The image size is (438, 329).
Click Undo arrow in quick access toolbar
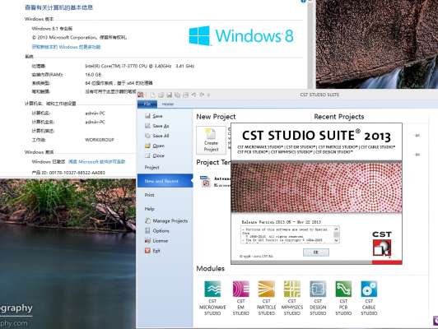pyautogui.click(x=193, y=95)
